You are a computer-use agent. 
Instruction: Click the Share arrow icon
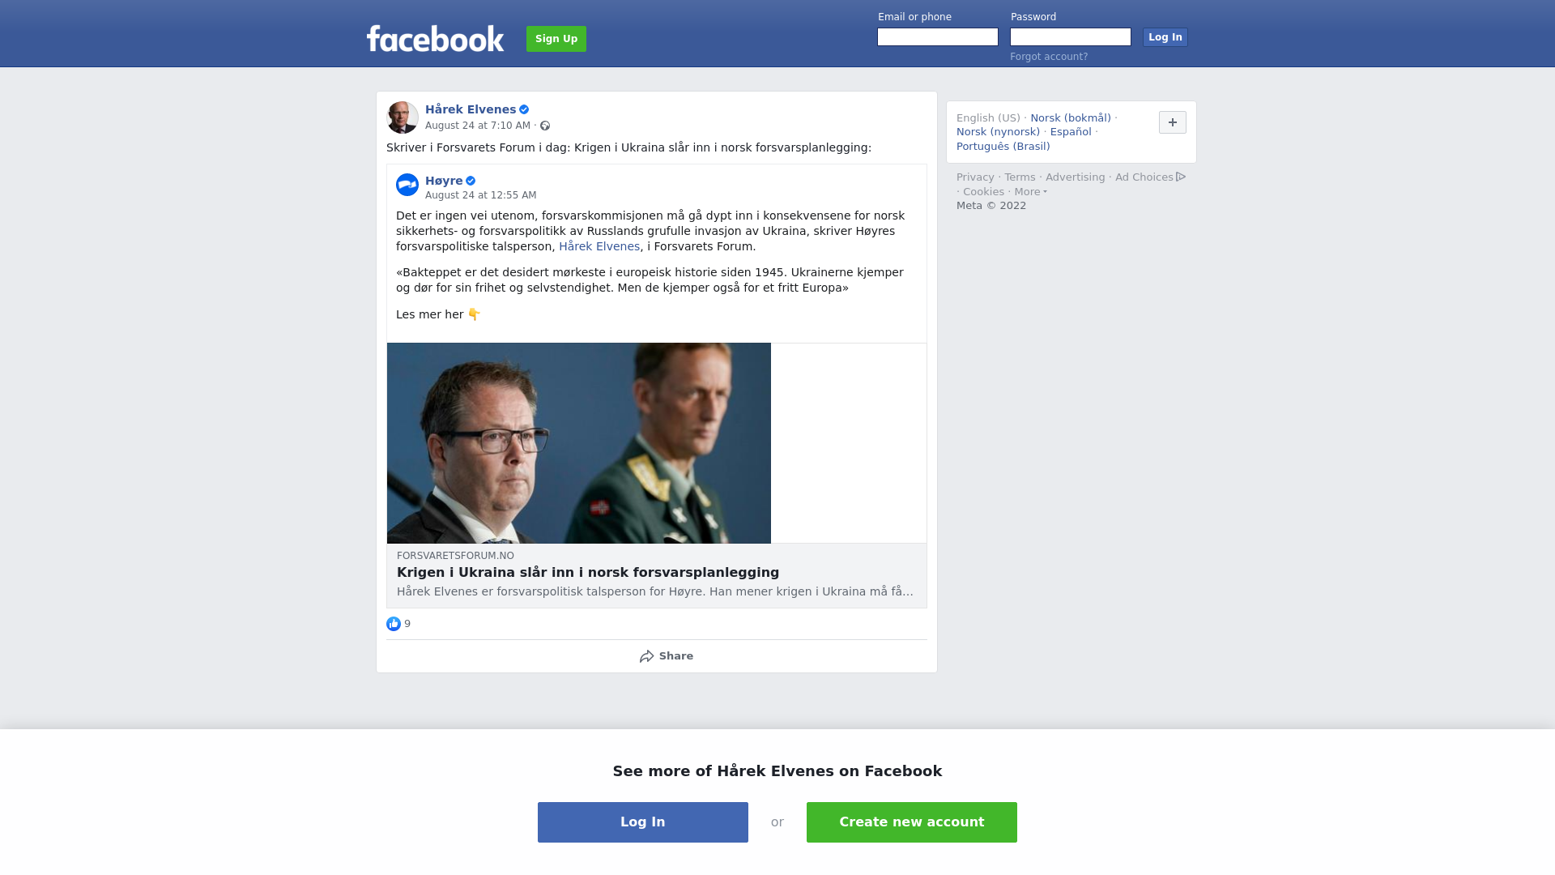click(x=646, y=656)
